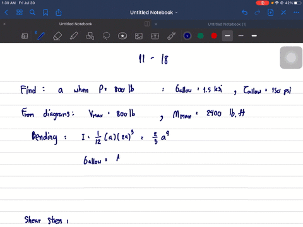
Task: Open the share and export icon
Action: (x=59, y=13)
